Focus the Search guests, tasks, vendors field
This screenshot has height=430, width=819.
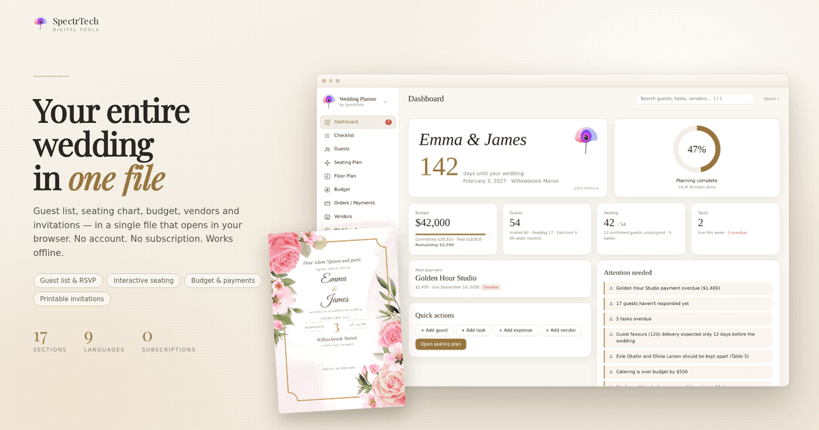click(x=695, y=99)
